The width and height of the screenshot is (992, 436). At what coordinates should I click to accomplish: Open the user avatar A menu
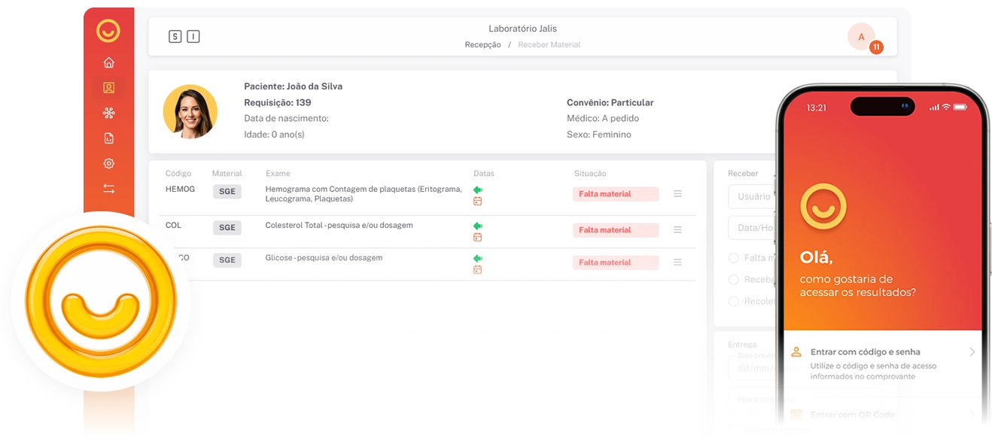pos(861,37)
